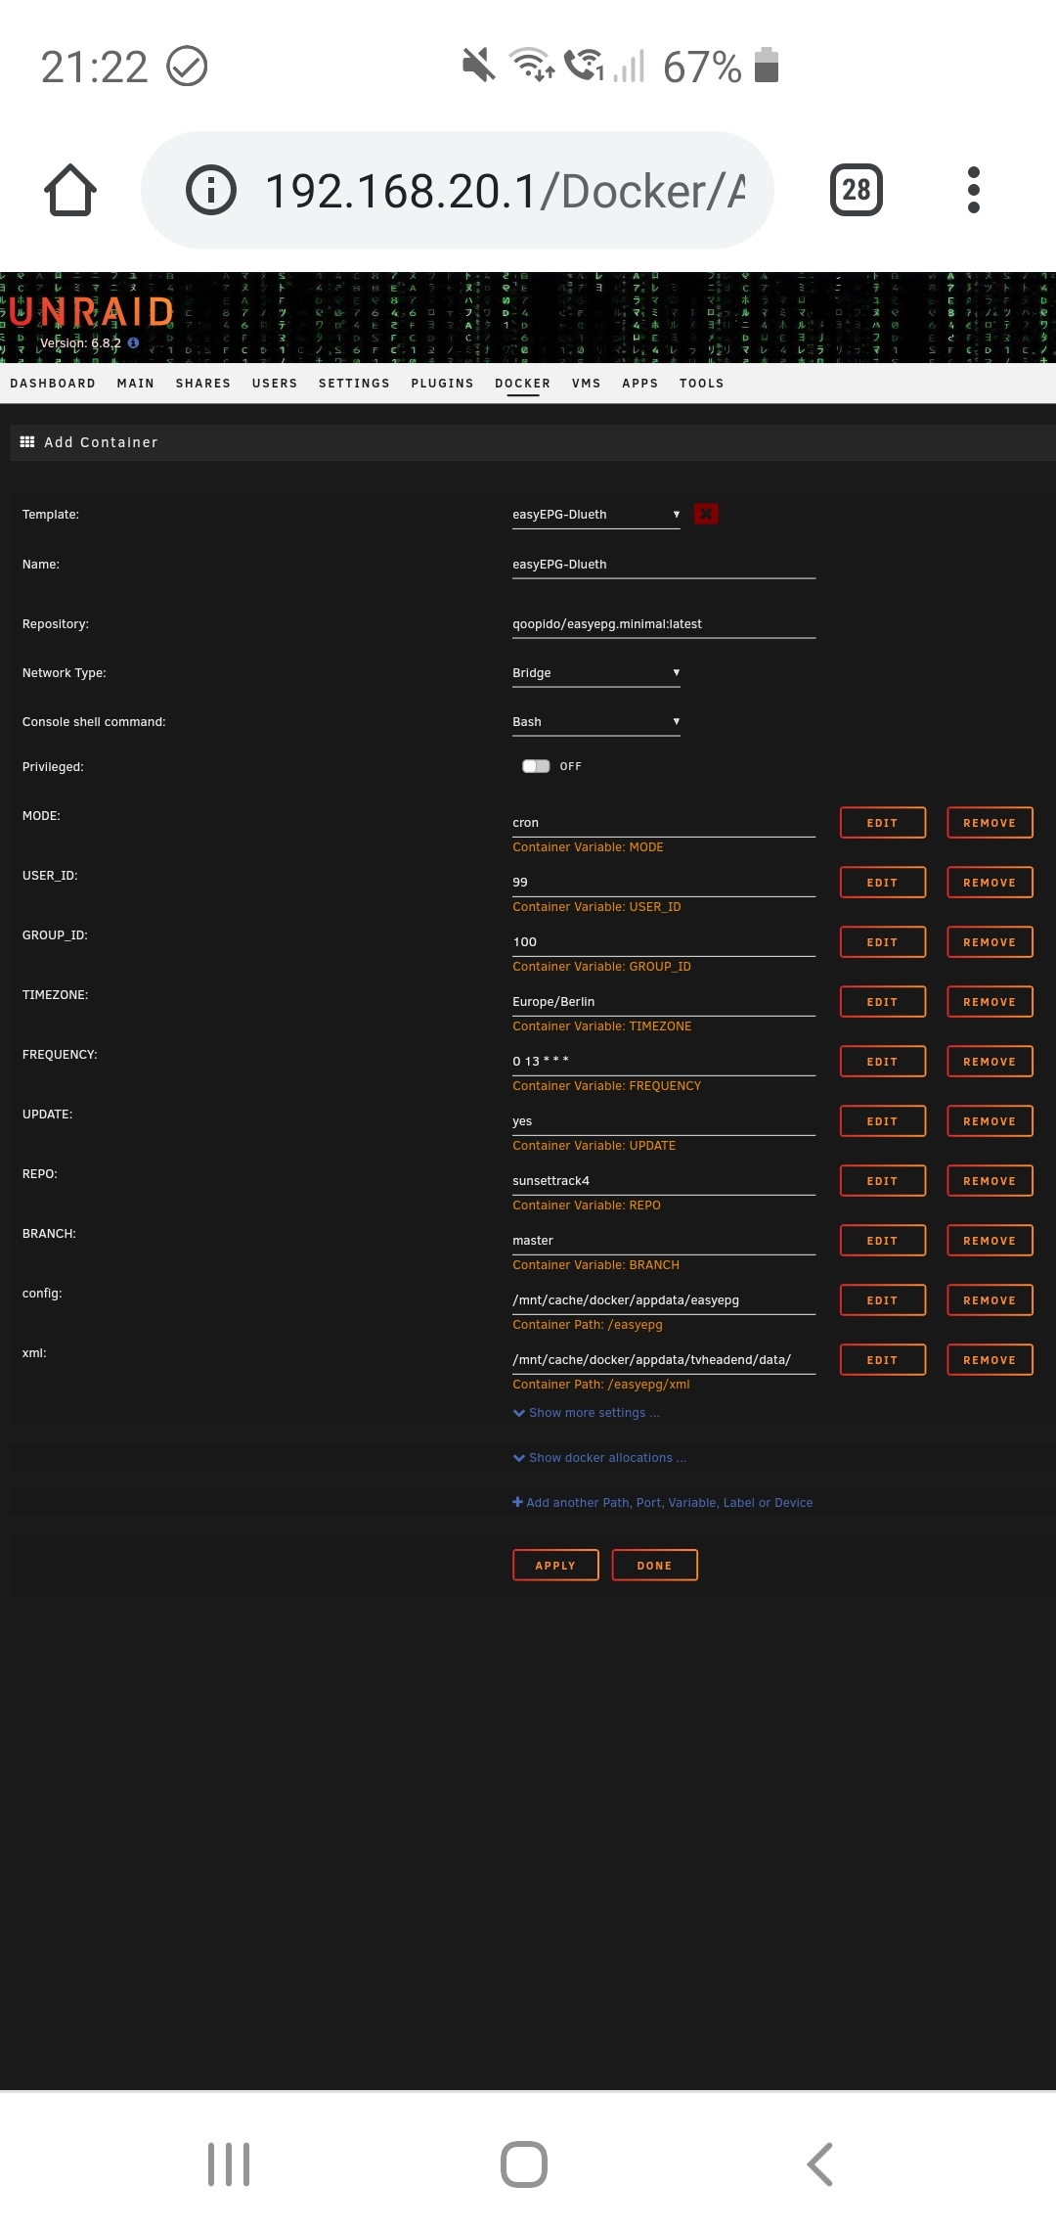This screenshot has height=2231, width=1056.
Task: Open the Template dropdown easyEPG-Dlueth
Action: pos(595,515)
